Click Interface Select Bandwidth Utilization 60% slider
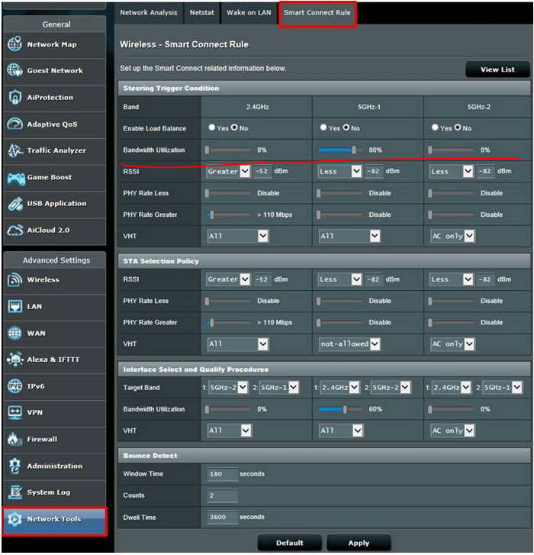The image size is (534, 555). pyautogui.click(x=339, y=409)
